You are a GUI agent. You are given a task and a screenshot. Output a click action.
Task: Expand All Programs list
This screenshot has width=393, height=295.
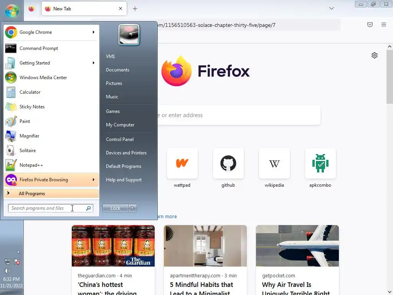[51, 194]
